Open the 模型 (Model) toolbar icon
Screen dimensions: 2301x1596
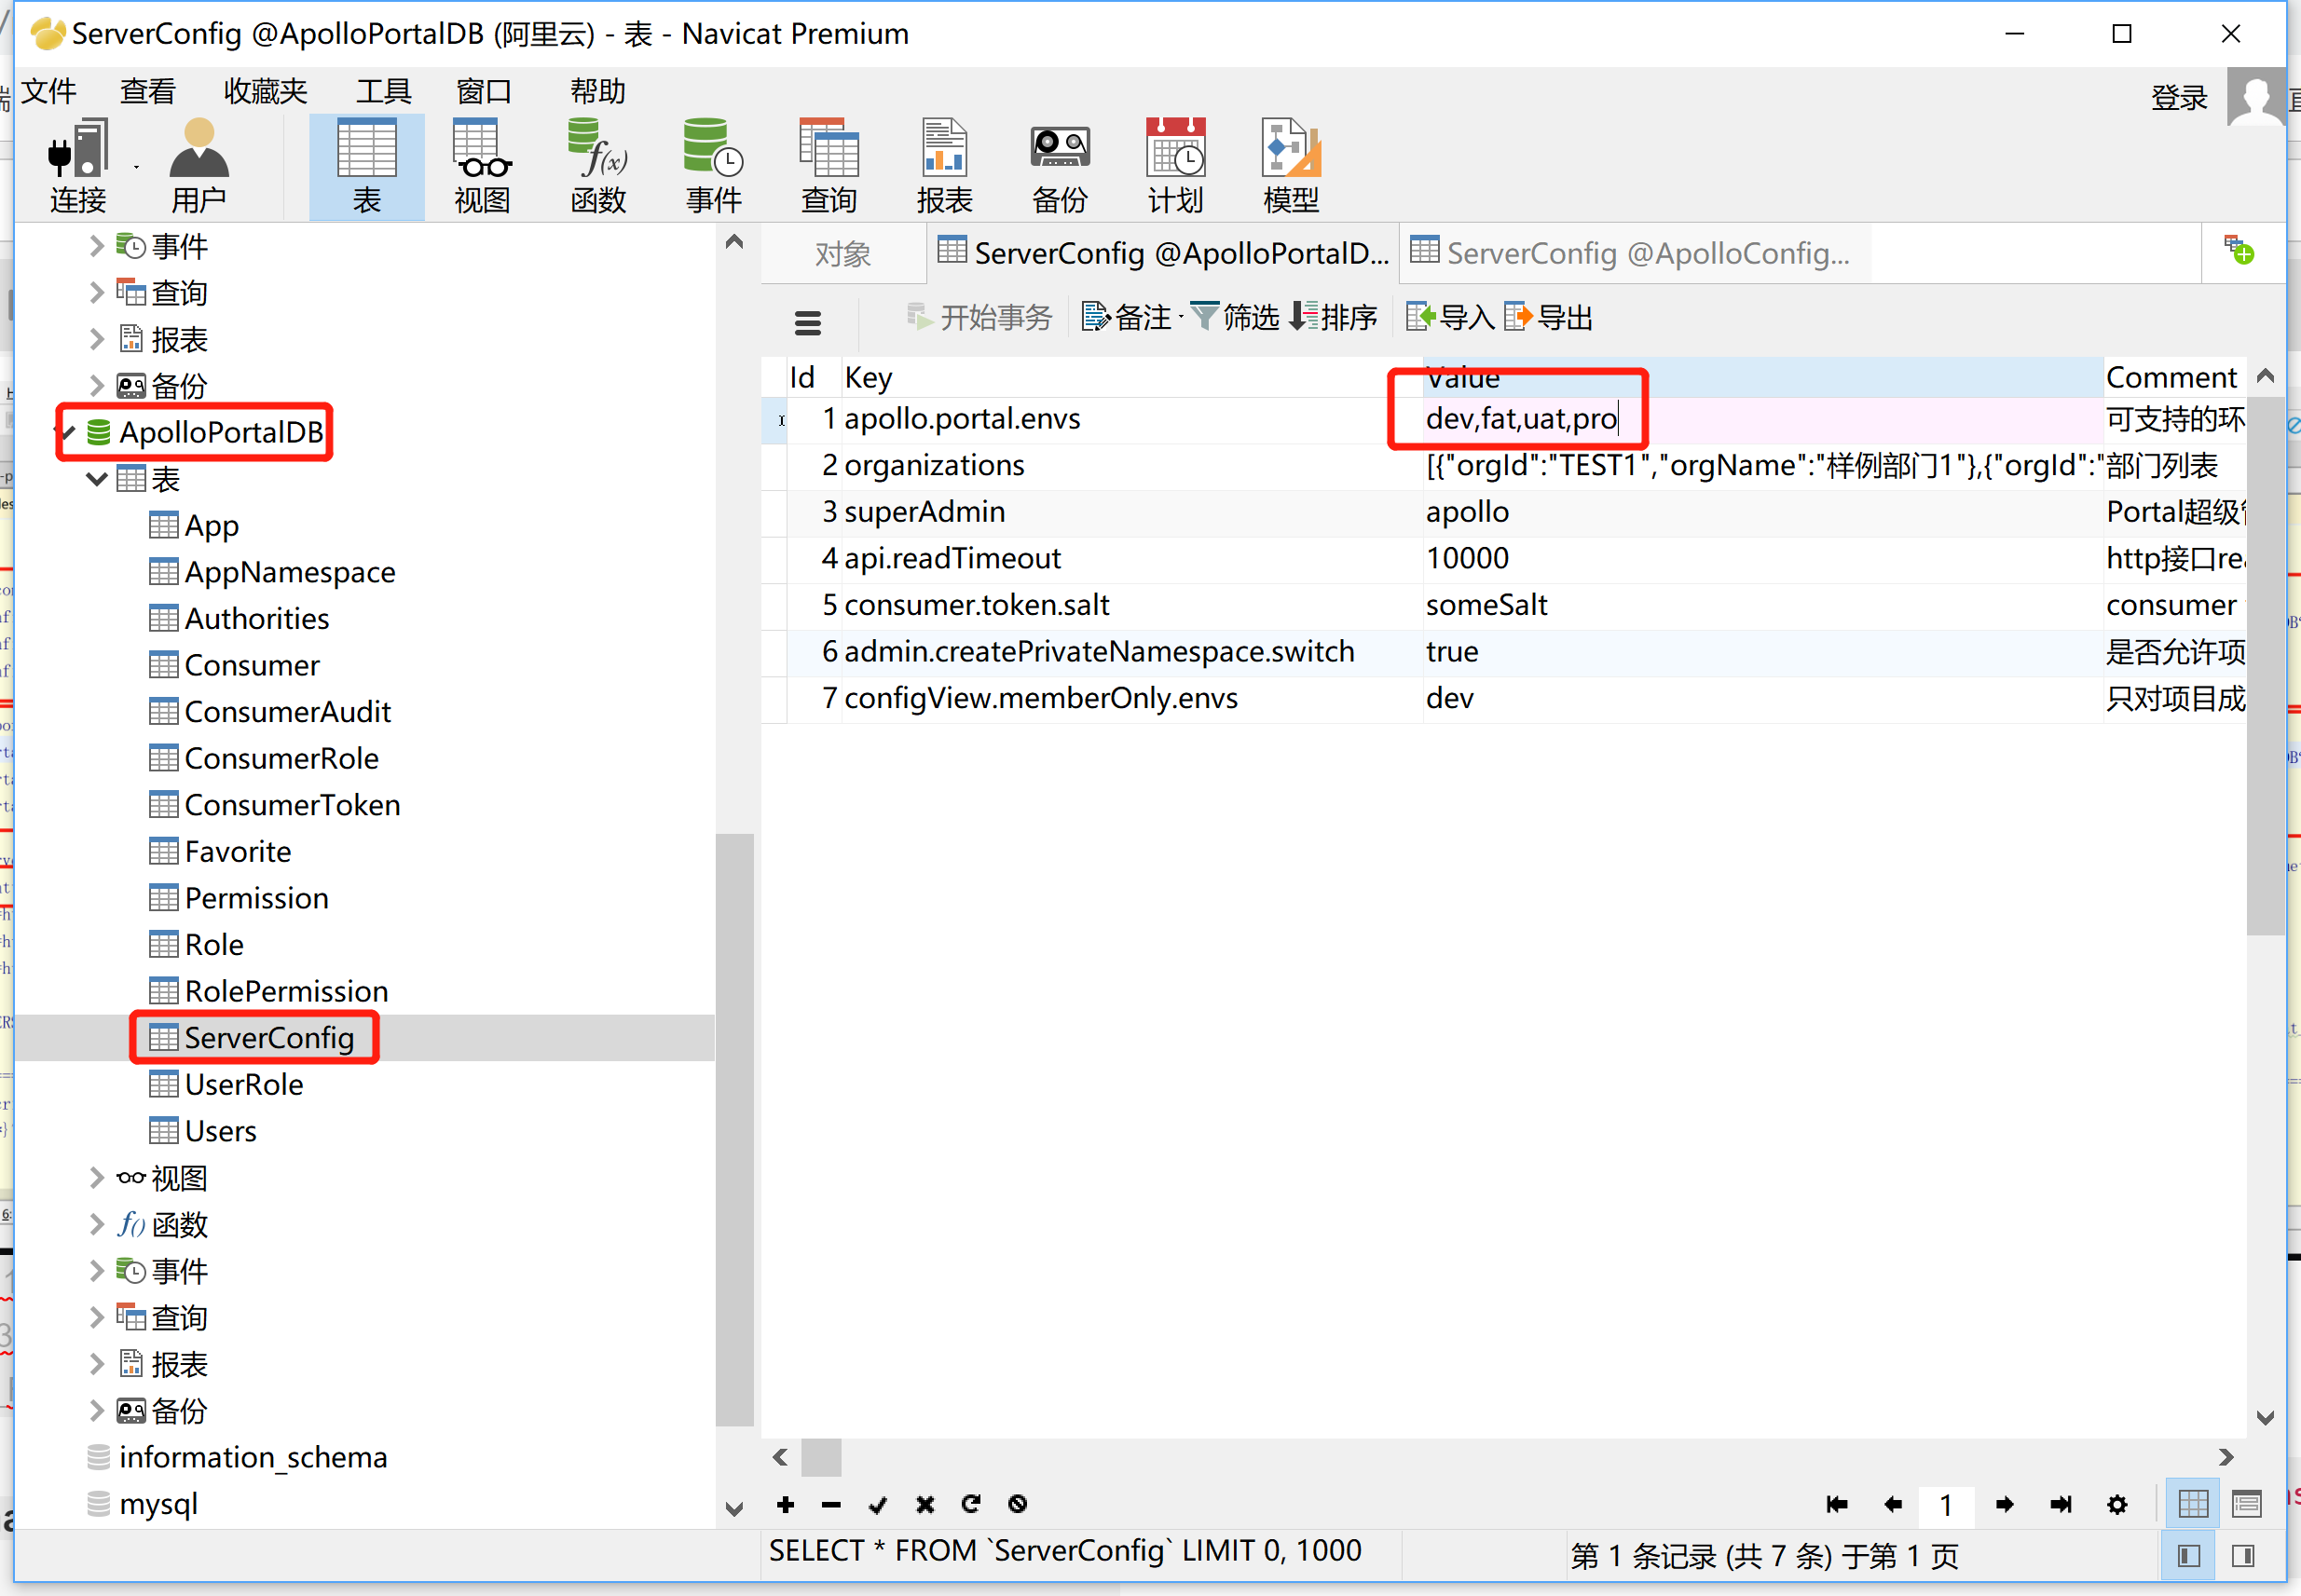(1290, 165)
